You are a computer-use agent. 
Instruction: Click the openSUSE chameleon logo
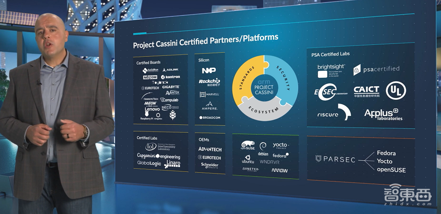247,146
